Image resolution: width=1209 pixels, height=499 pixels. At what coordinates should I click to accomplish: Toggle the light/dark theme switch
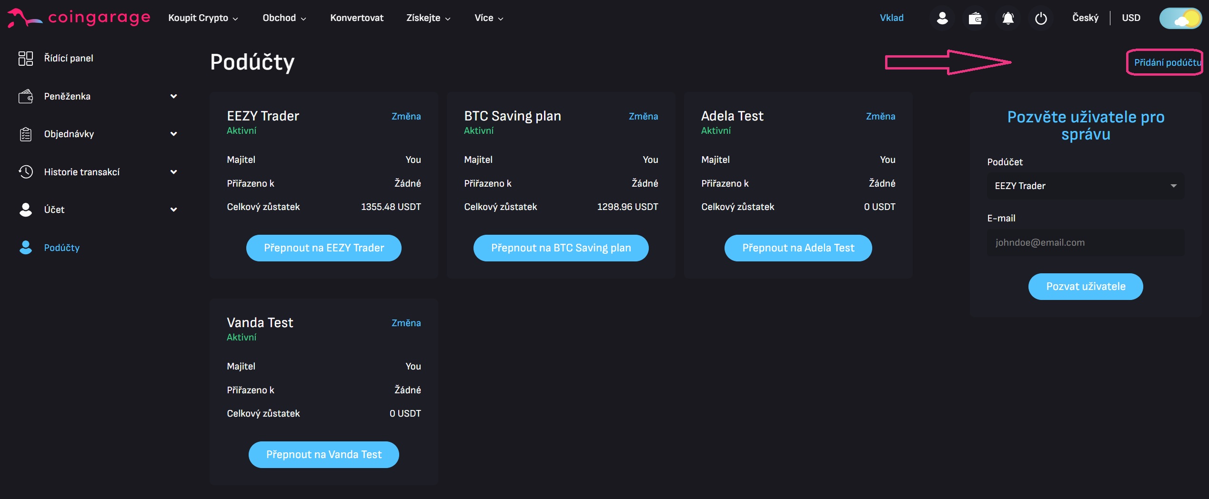(1180, 18)
